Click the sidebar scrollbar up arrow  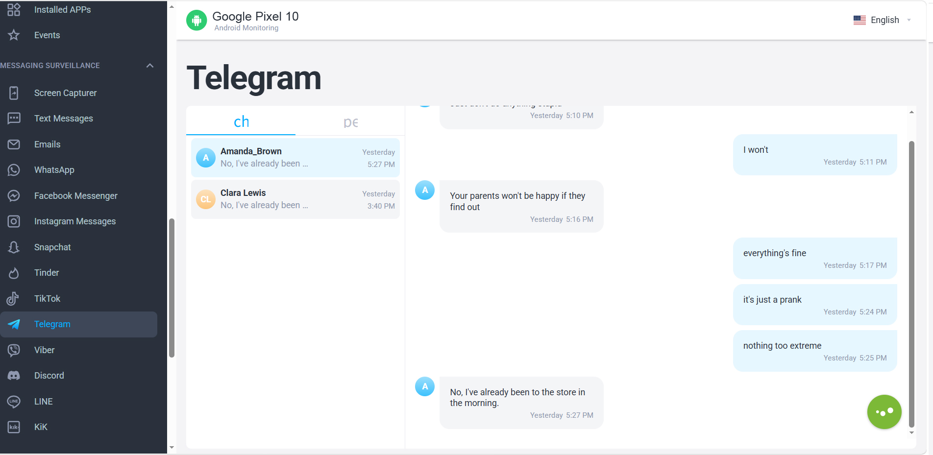pyautogui.click(x=172, y=7)
